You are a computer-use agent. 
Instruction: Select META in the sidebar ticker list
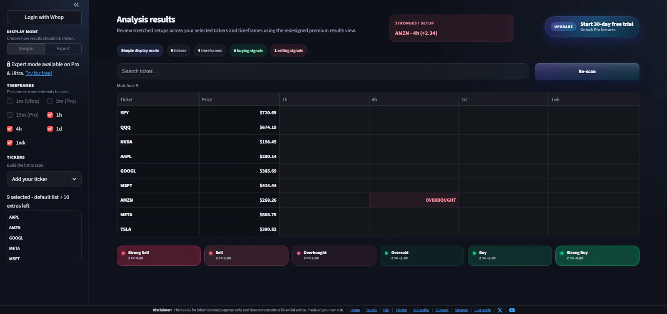click(15, 248)
